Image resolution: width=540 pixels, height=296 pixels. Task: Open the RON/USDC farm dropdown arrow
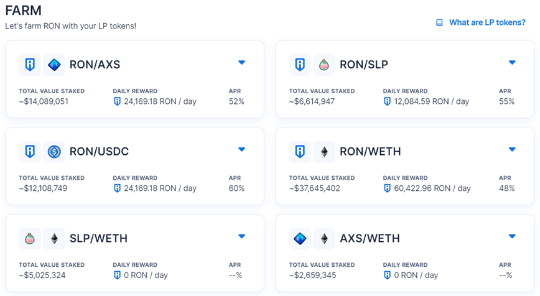coord(242,150)
